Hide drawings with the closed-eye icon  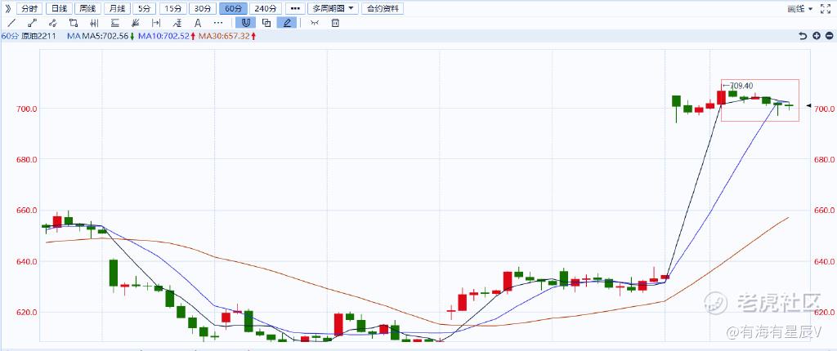(315, 23)
